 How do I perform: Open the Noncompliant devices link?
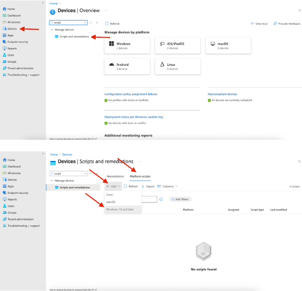coord(222,94)
